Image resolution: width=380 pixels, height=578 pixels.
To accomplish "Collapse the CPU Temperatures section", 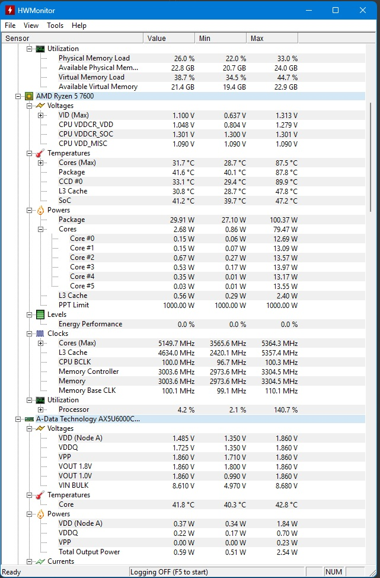I will coord(29,153).
